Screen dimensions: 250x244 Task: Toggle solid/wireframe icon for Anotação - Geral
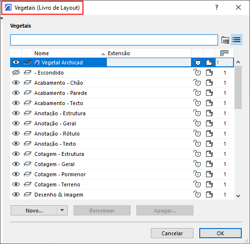tap(209, 123)
